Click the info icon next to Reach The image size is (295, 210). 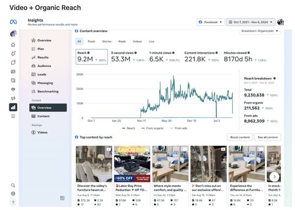coord(88,53)
